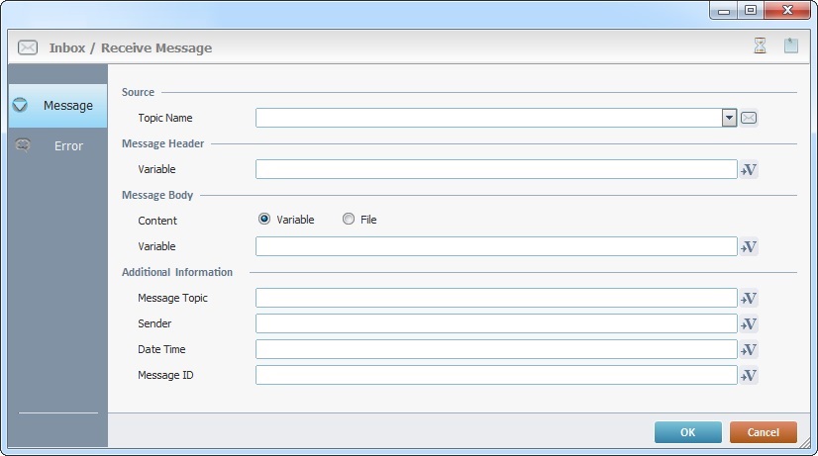
Task: Click the envelope icon beside Topic Name
Action: pyautogui.click(x=750, y=119)
